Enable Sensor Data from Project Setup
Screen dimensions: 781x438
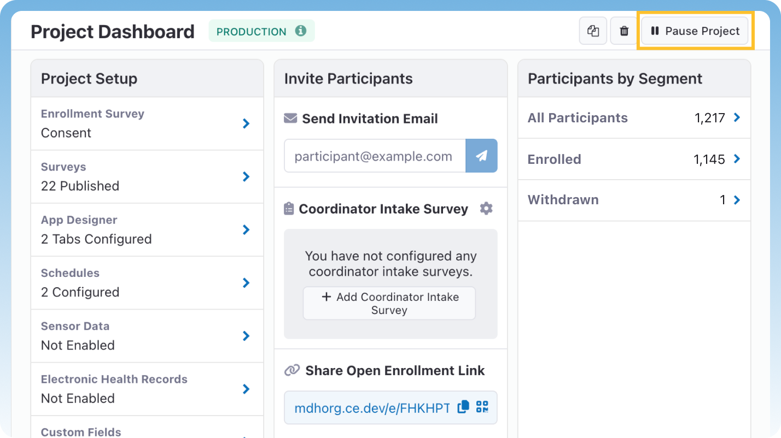click(246, 335)
